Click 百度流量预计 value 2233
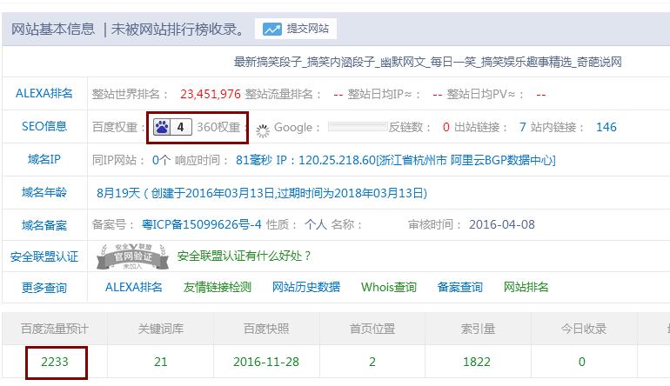The image size is (670, 386). pyautogui.click(x=54, y=362)
